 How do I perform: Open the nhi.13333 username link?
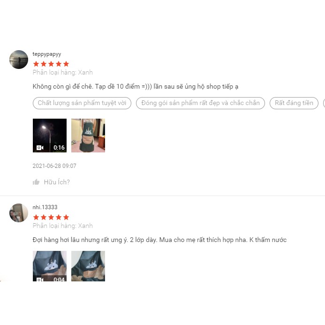click(45, 207)
